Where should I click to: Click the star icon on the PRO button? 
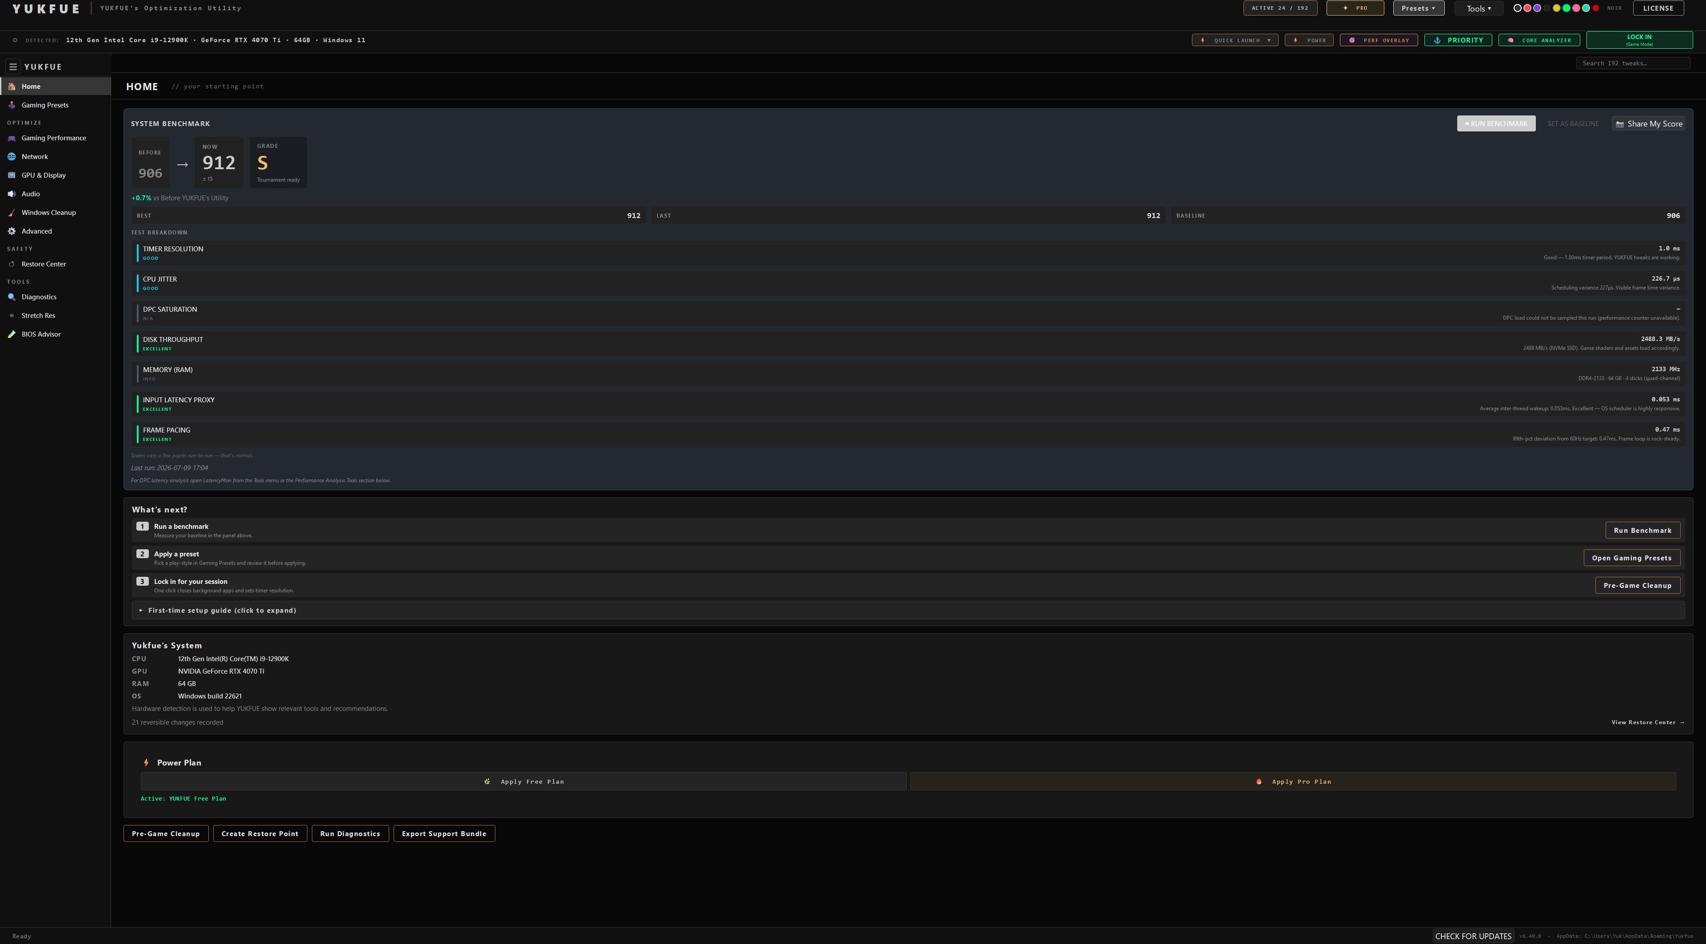coord(1345,8)
